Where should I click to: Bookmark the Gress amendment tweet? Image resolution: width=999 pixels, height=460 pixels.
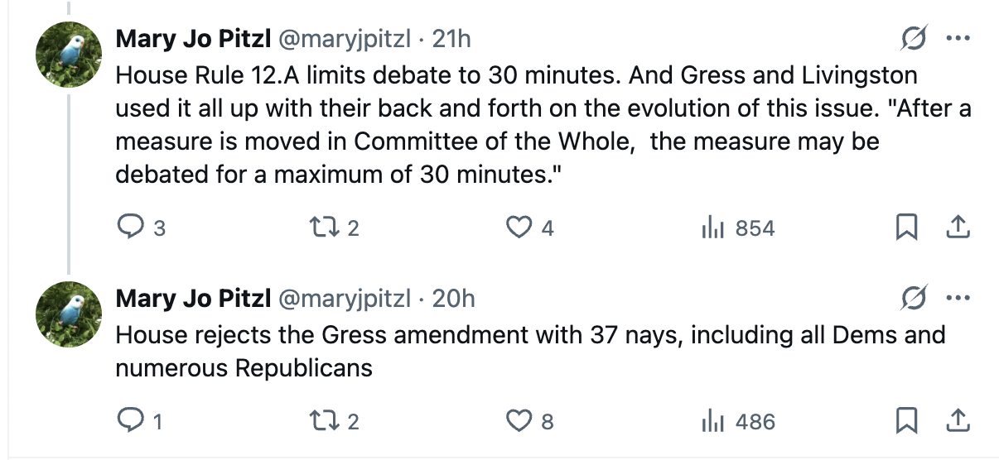tap(908, 422)
